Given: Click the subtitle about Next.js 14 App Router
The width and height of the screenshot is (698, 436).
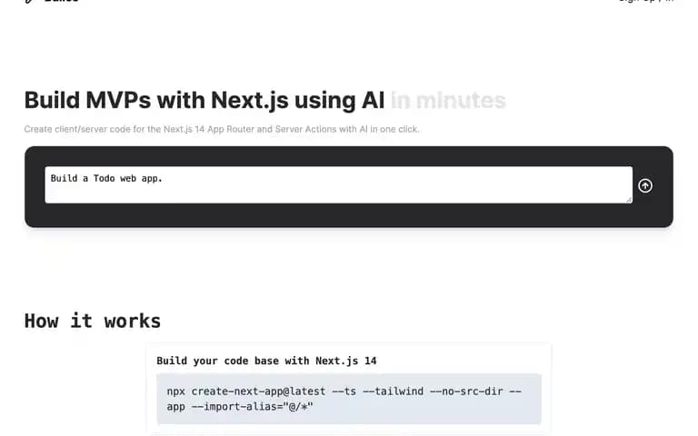Looking at the screenshot, I should (x=222, y=129).
